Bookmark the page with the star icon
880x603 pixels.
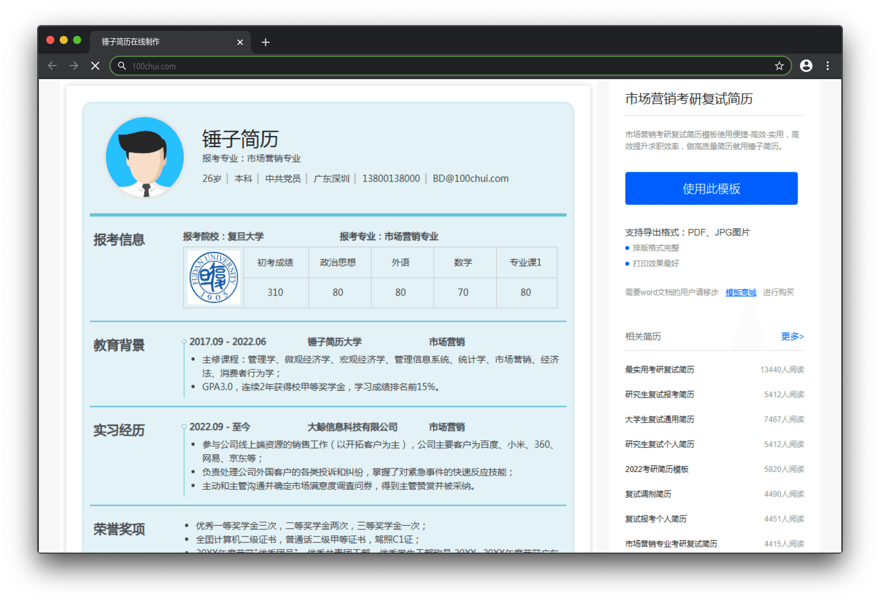(x=779, y=66)
